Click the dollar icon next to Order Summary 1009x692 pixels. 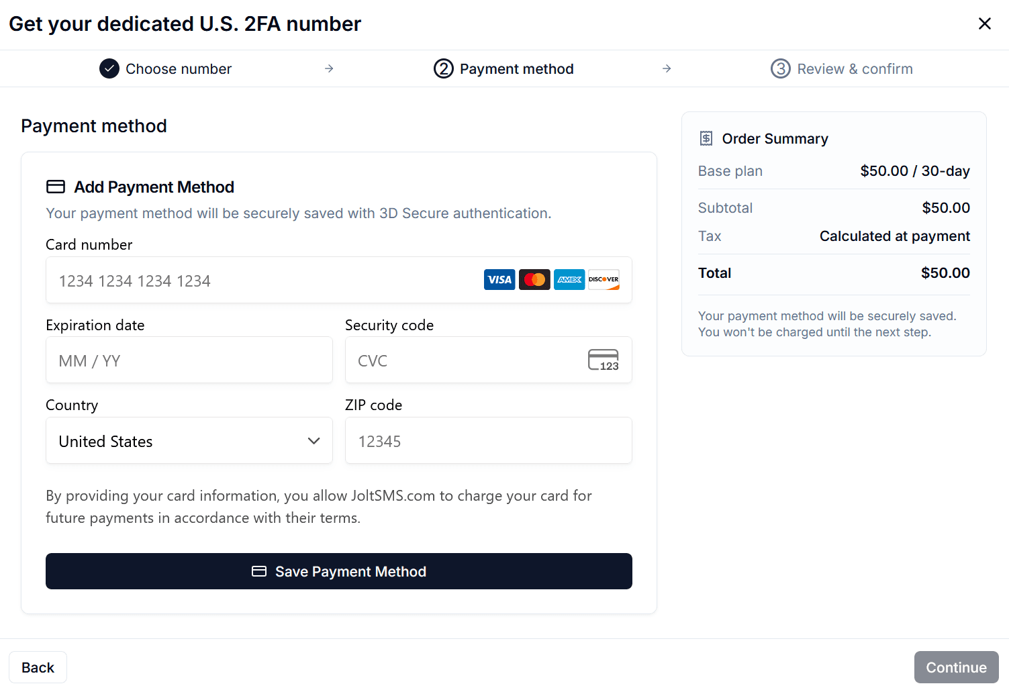706,138
